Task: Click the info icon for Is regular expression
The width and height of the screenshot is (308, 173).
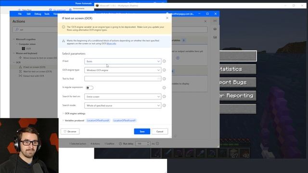Action: pyautogui.click(x=164, y=87)
